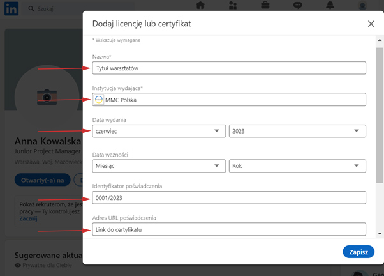Click the LinkedIn logo icon
This screenshot has height=276, width=384.
11,8
